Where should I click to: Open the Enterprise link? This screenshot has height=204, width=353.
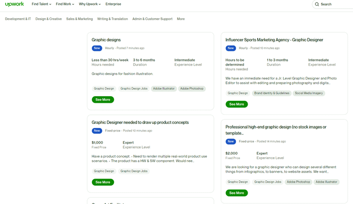point(113,4)
